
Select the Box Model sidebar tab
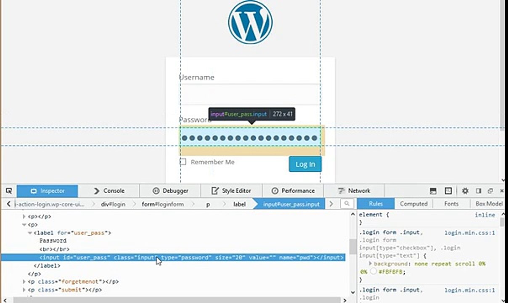pos(489,204)
